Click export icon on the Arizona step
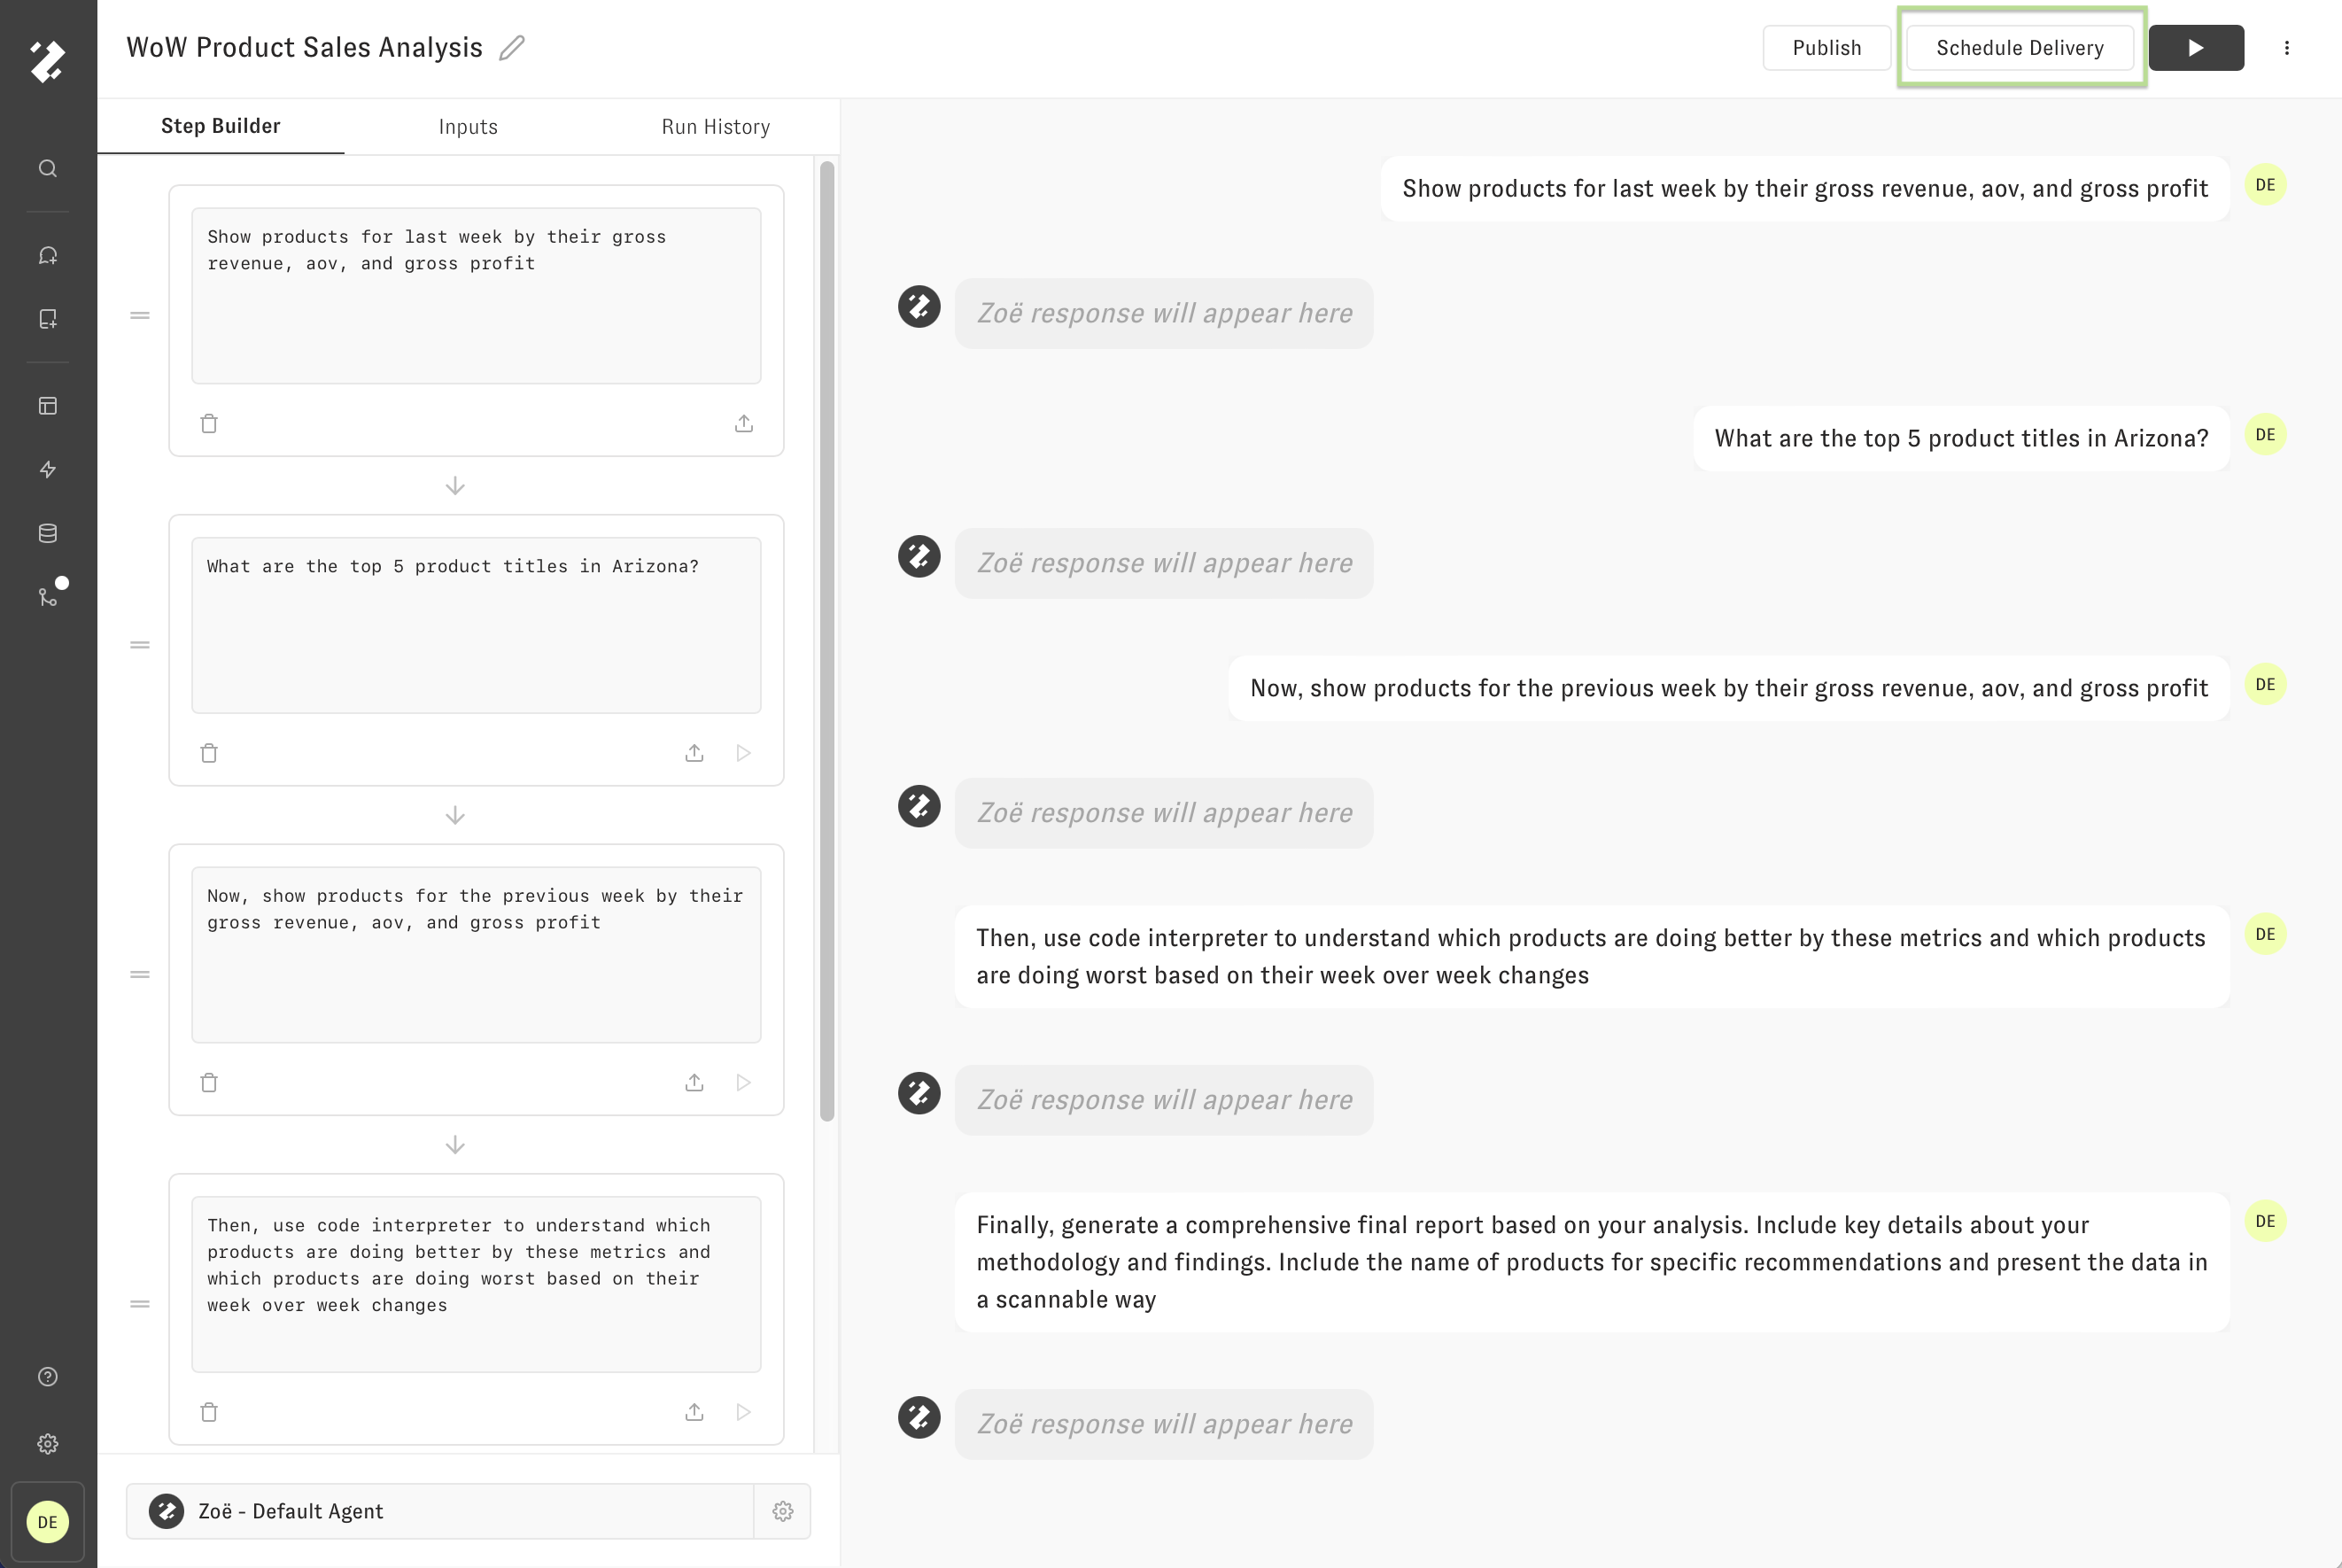 coord(694,752)
